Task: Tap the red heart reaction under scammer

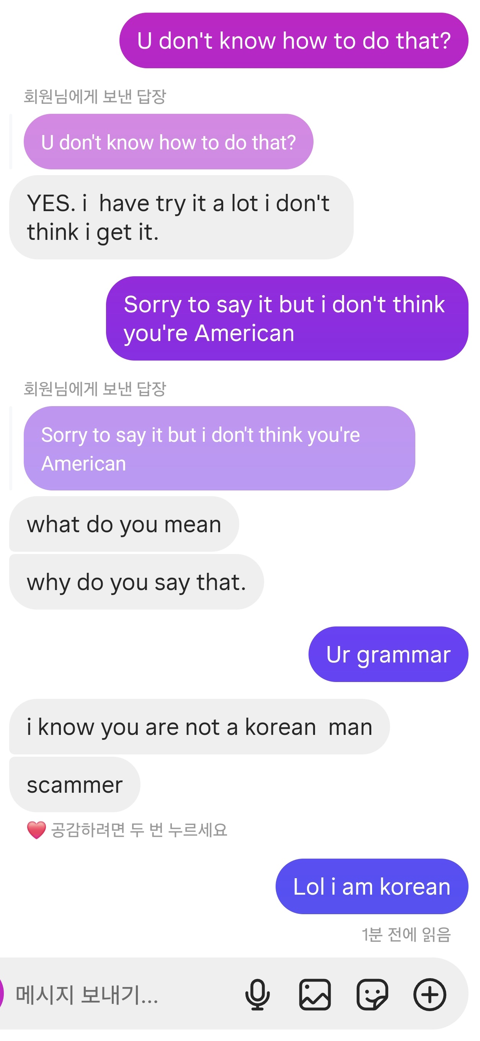Action: pos(36,830)
